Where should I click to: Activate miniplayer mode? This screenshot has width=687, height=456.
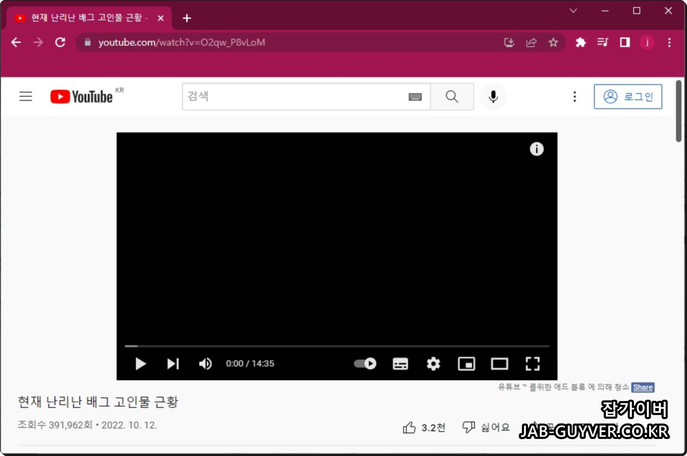coord(466,364)
